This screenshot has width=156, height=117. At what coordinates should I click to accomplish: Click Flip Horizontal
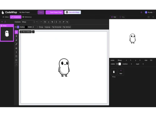click(56, 27)
